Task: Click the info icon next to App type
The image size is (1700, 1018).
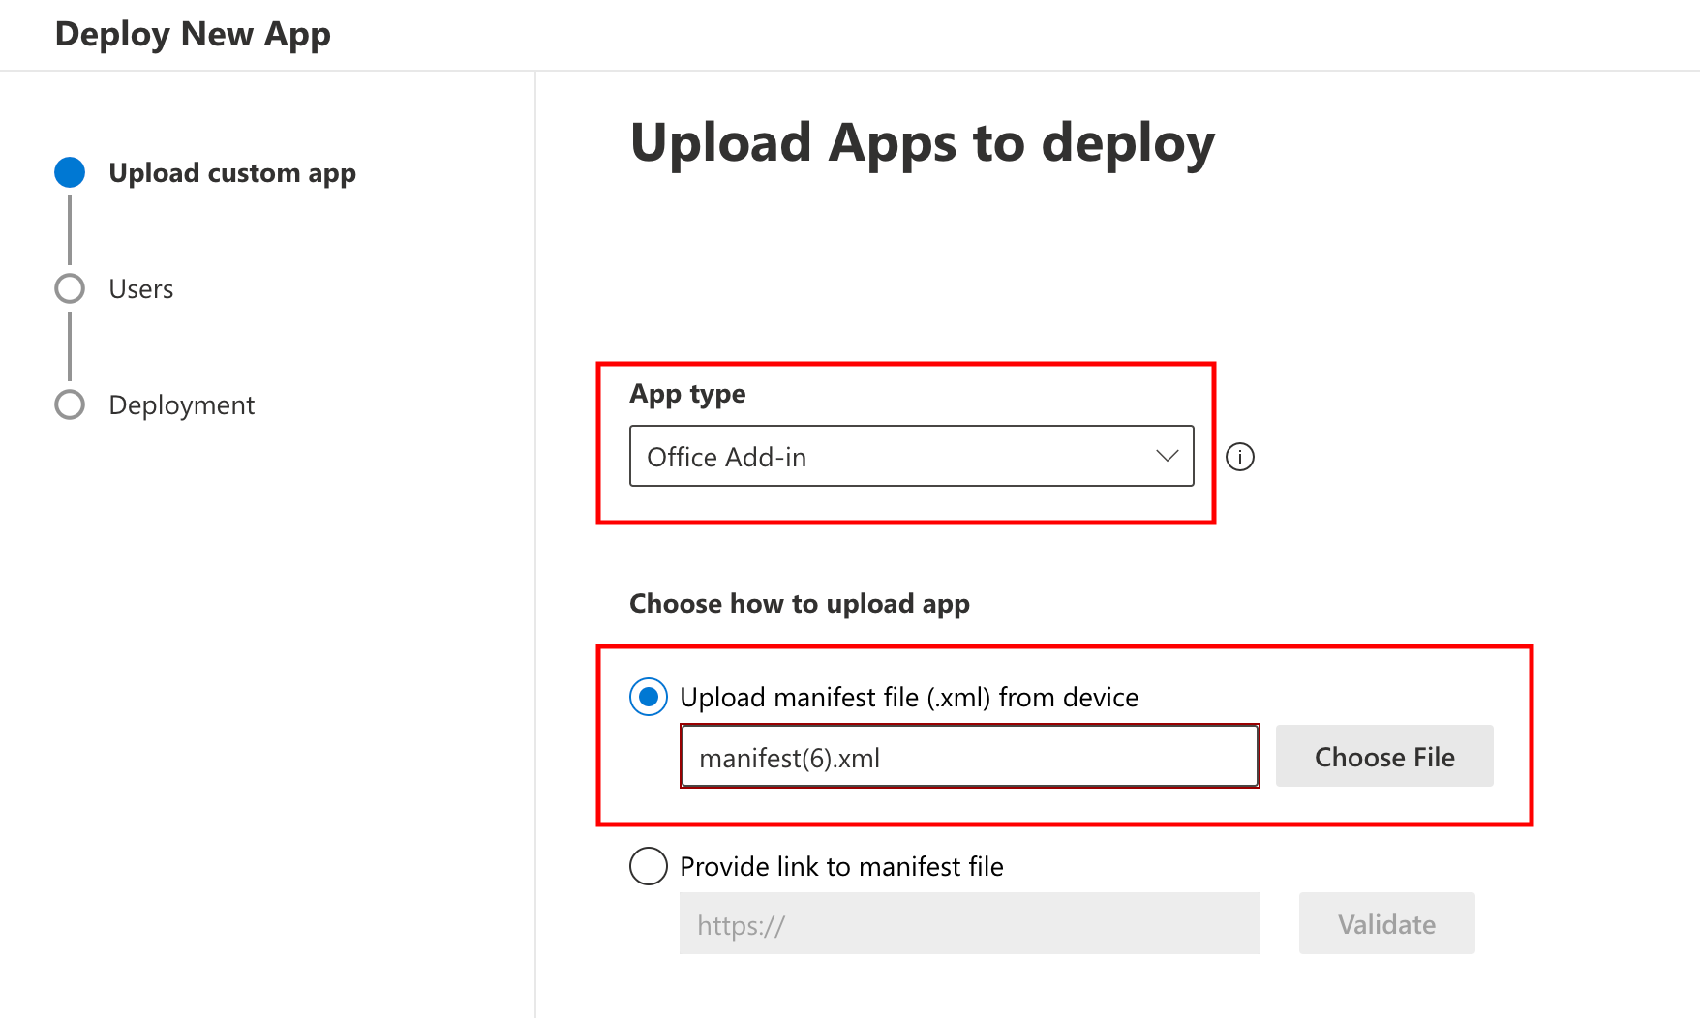Action: coord(1241,457)
